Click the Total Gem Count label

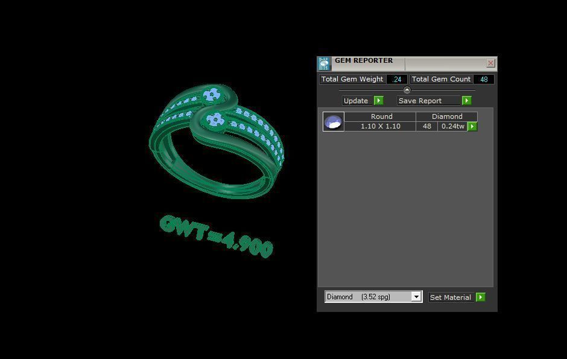441,79
